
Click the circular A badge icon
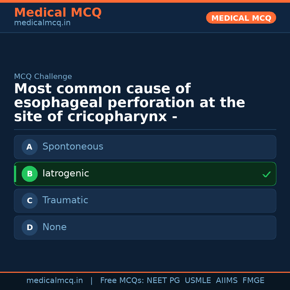(x=30, y=147)
